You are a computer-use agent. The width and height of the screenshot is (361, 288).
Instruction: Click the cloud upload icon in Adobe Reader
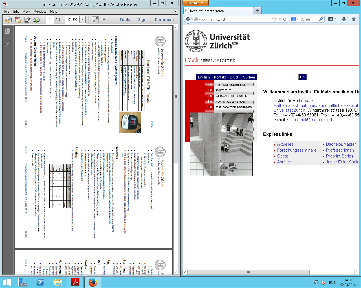(36, 20)
